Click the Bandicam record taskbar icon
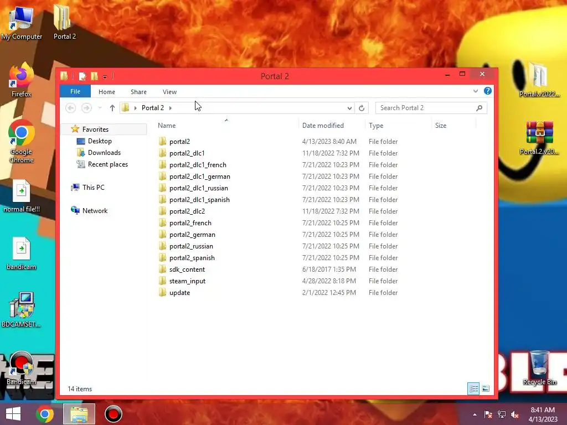Viewport: 567px width, 425px height. click(113, 414)
